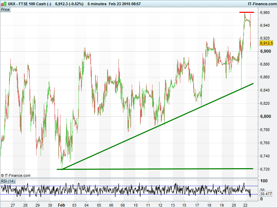Click the RSI (14) indicator label
The width and height of the screenshot is (278, 208).
[8, 181]
